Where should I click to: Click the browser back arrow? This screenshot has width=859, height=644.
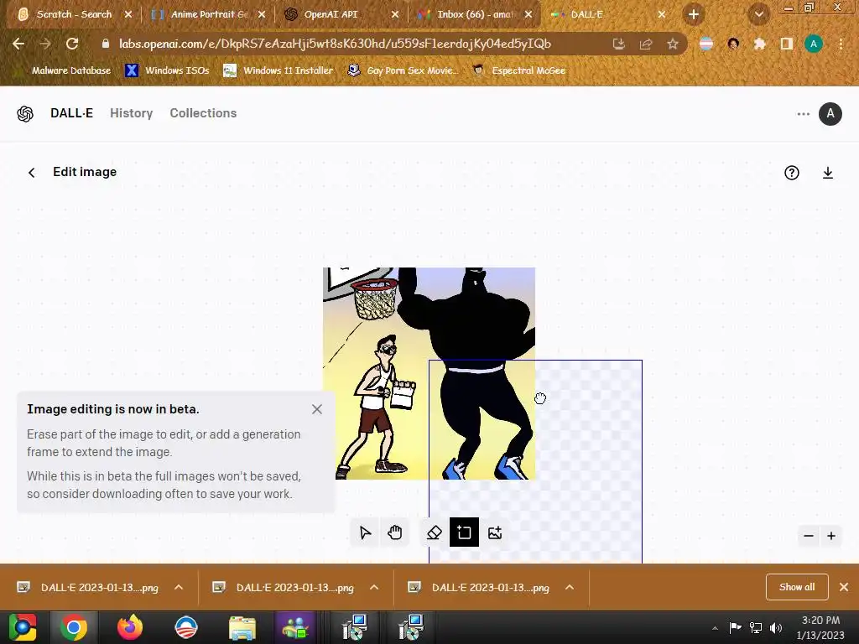pos(18,44)
